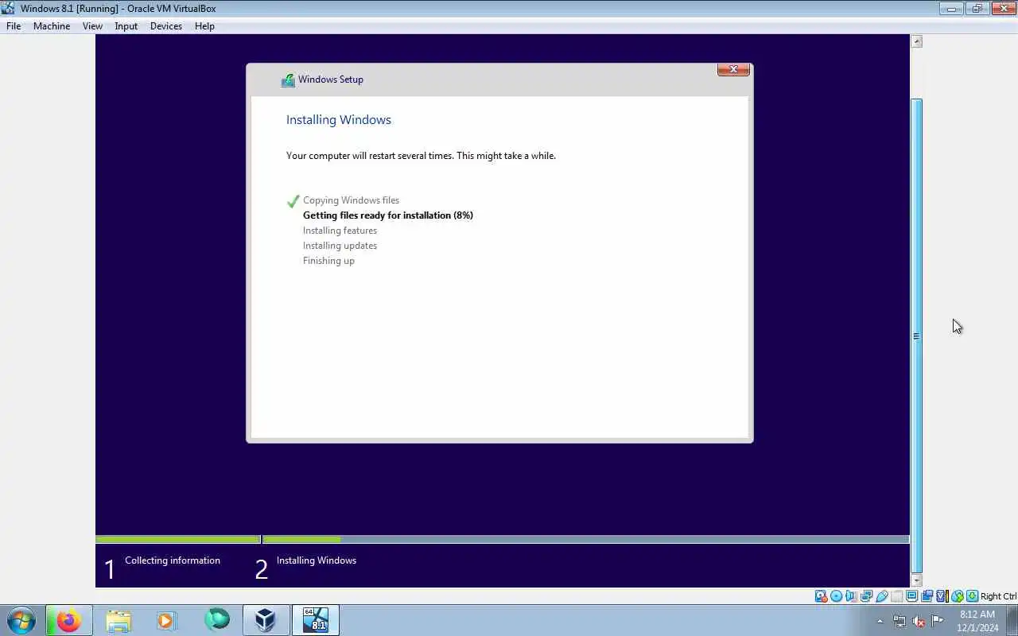Click the 'Installing Windows' stage label at bottom
Image resolution: width=1018 pixels, height=636 pixels.
(x=317, y=560)
